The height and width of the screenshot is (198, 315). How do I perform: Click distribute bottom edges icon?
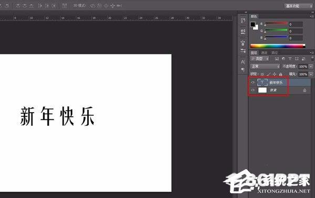tap(31, 6)
